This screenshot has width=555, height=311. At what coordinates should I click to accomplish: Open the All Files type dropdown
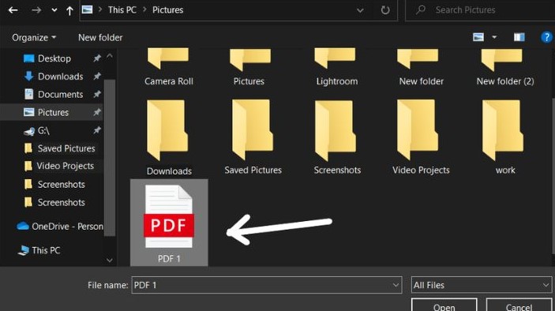(x=481, y=285)
